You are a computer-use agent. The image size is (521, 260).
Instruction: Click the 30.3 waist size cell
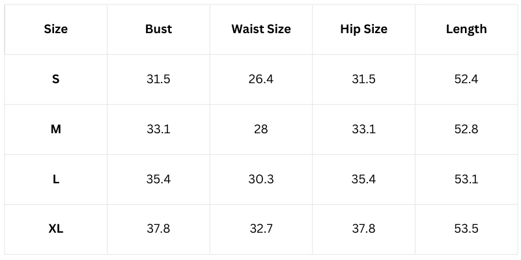[261, 179]
